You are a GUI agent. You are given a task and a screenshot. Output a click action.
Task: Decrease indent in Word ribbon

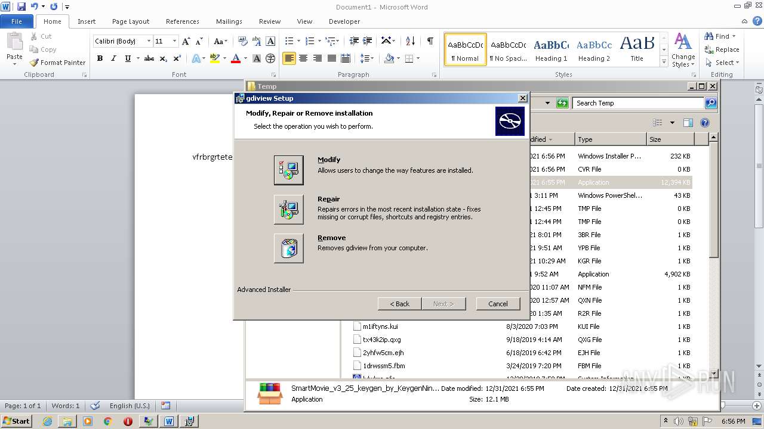click(354, 41)
